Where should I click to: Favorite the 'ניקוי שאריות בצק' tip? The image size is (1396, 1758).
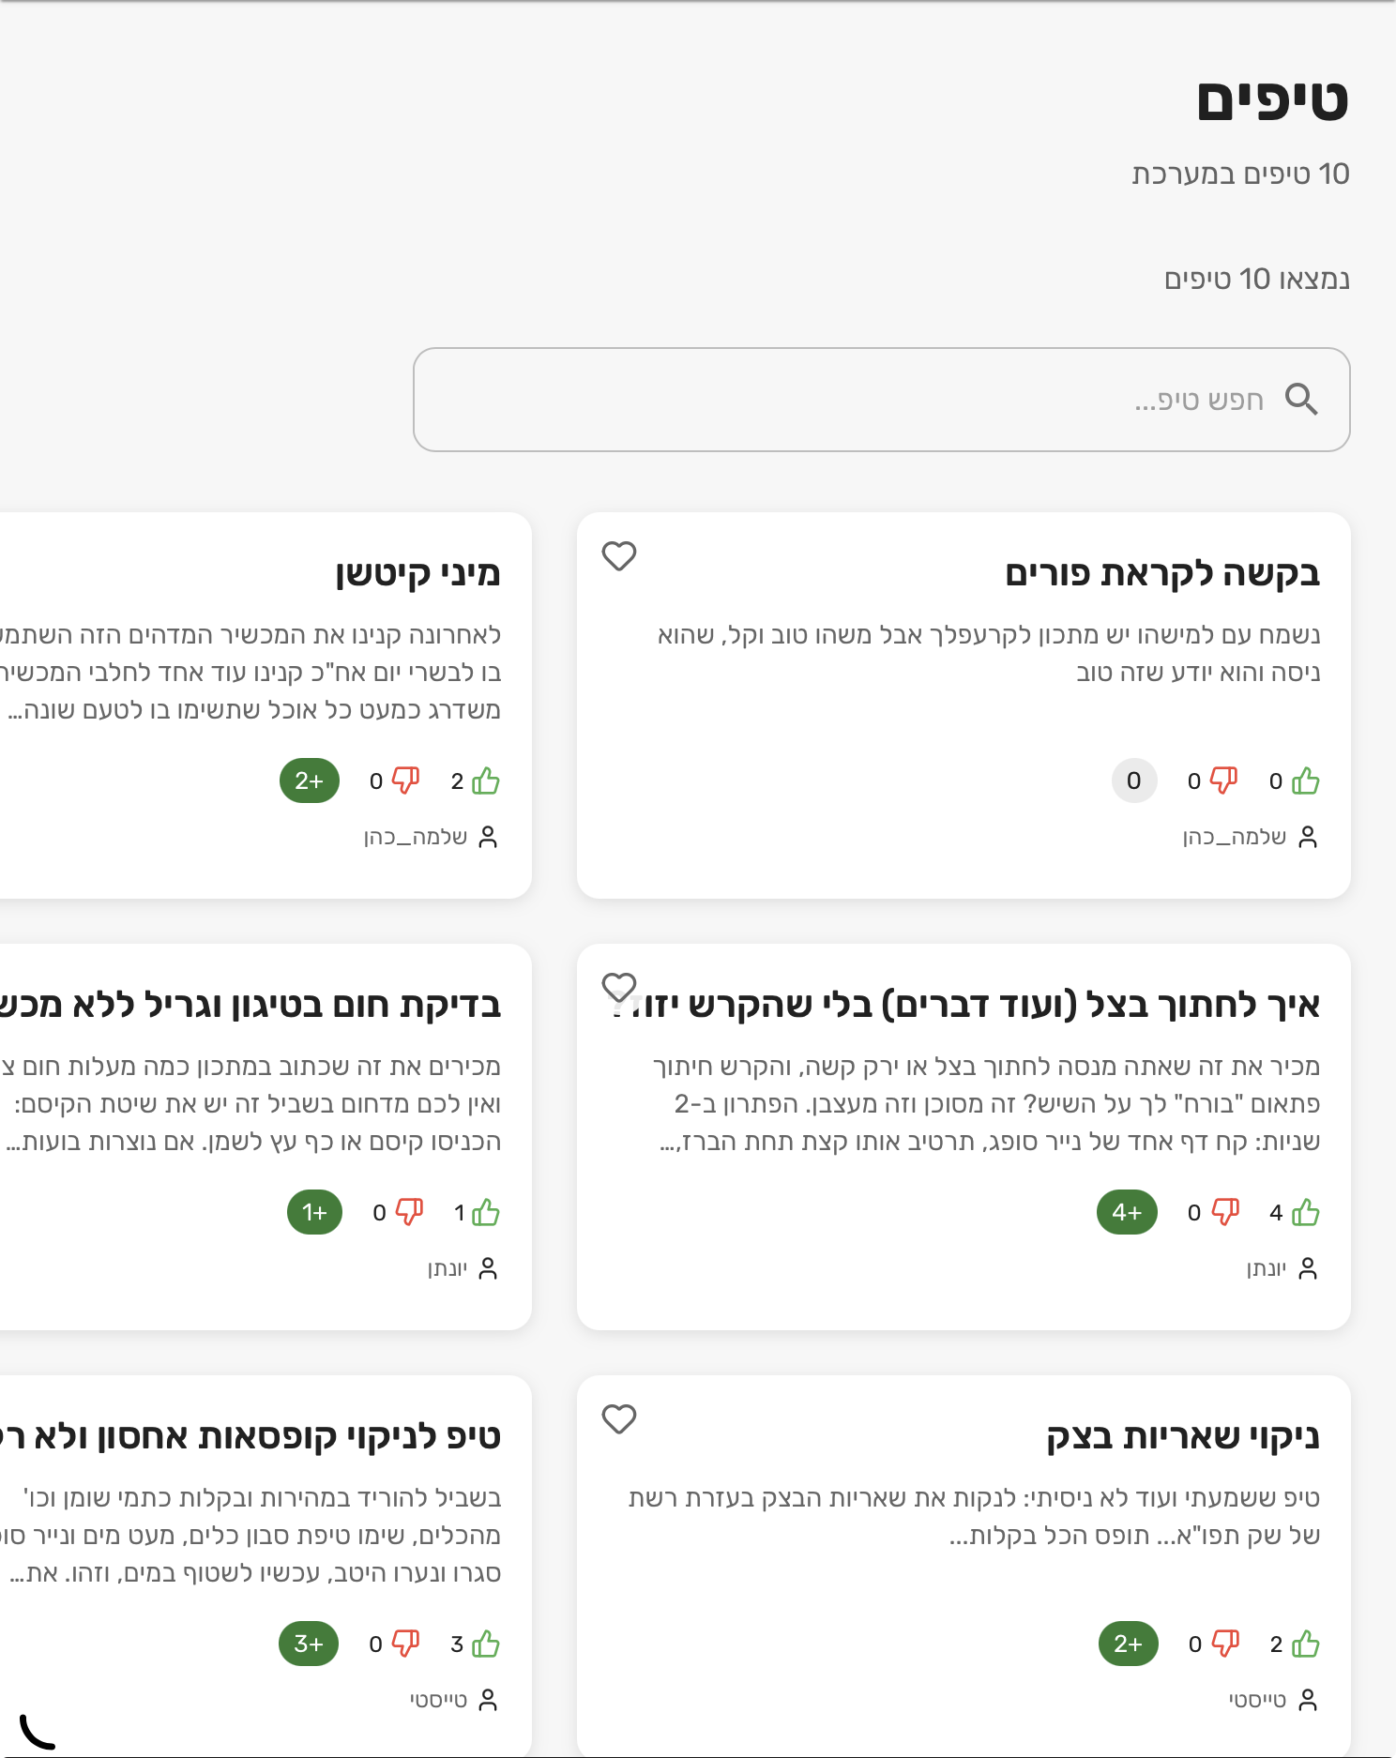[x=619, y=1419]
